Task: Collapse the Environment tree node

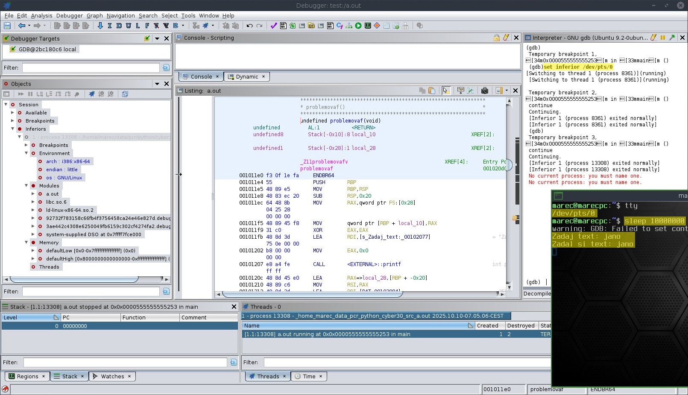Action: tap(26, 153)
